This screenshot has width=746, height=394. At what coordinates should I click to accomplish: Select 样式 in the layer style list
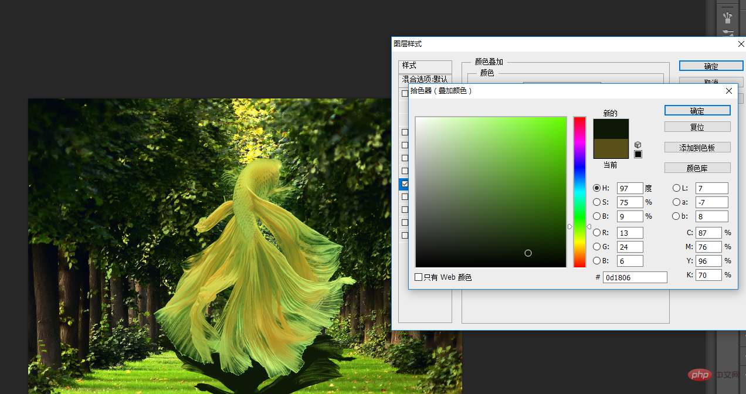click(425, 66)
